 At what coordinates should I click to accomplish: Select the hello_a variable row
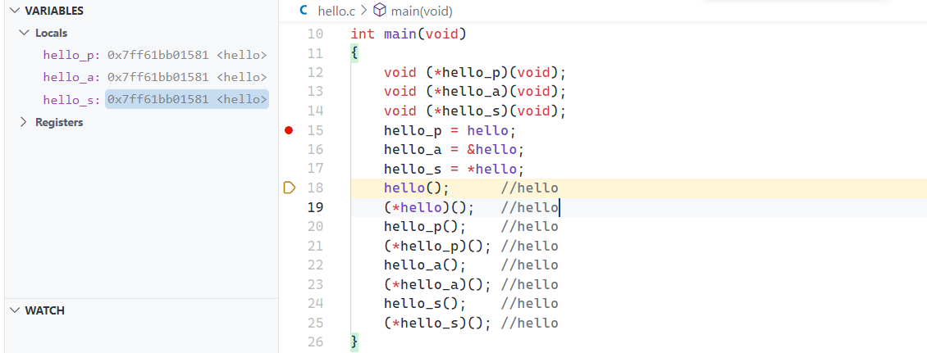pos(141,77)
